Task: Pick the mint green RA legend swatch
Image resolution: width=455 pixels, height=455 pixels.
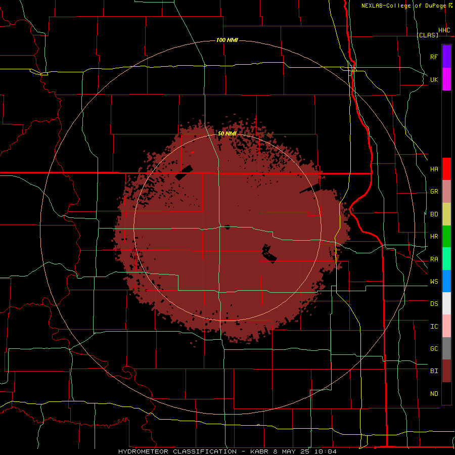Action: pos(446,259)
